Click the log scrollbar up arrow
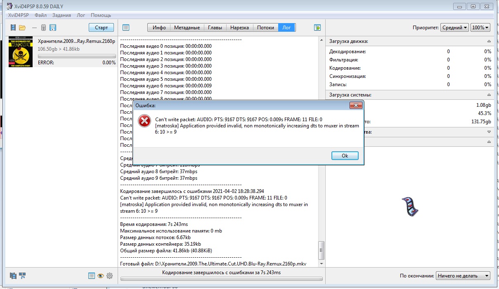This screenshot has width=499, height=289. coord(322,40)
